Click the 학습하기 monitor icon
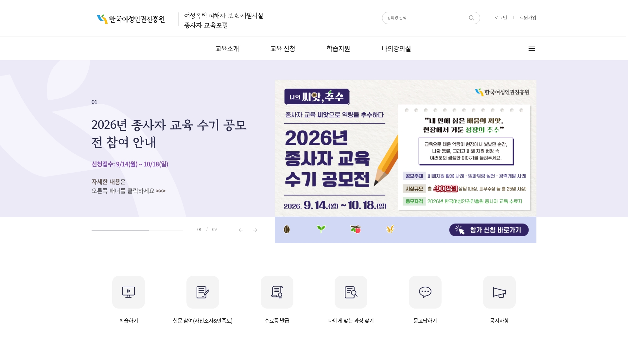The height and width of the screenshot is (353, 628). pos(129,292)
